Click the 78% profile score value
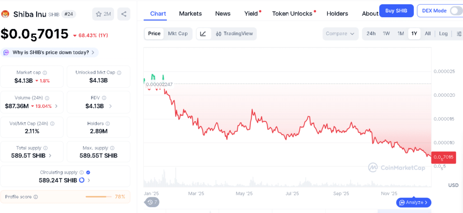 (x=120, y=197)
